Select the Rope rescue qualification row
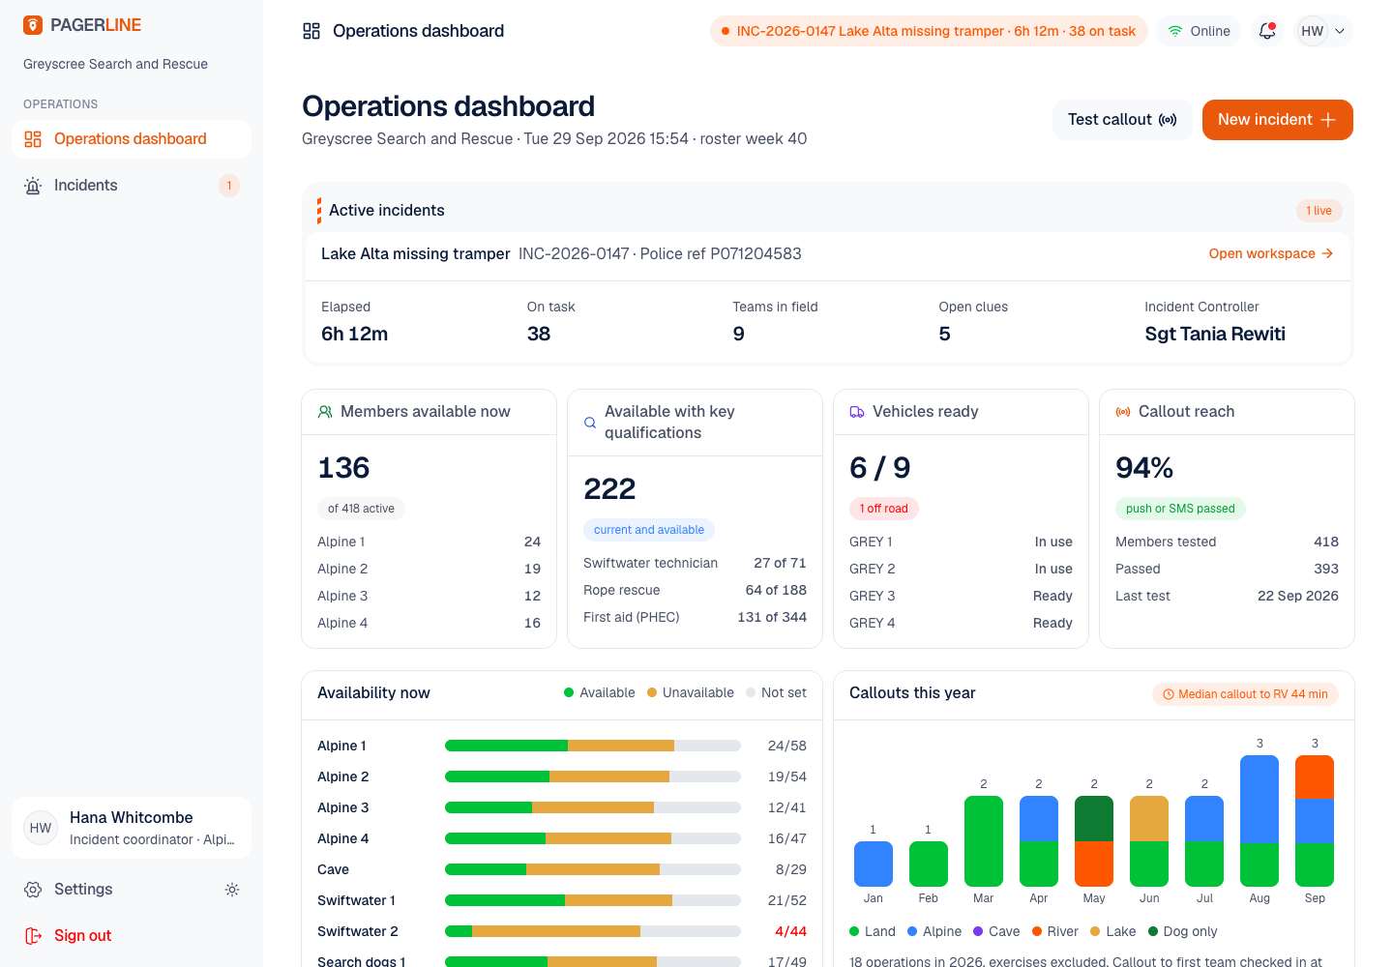Image resolution: width=1393 pixels, height=967 pixels. pyautogui.click(x=695, y=590)
